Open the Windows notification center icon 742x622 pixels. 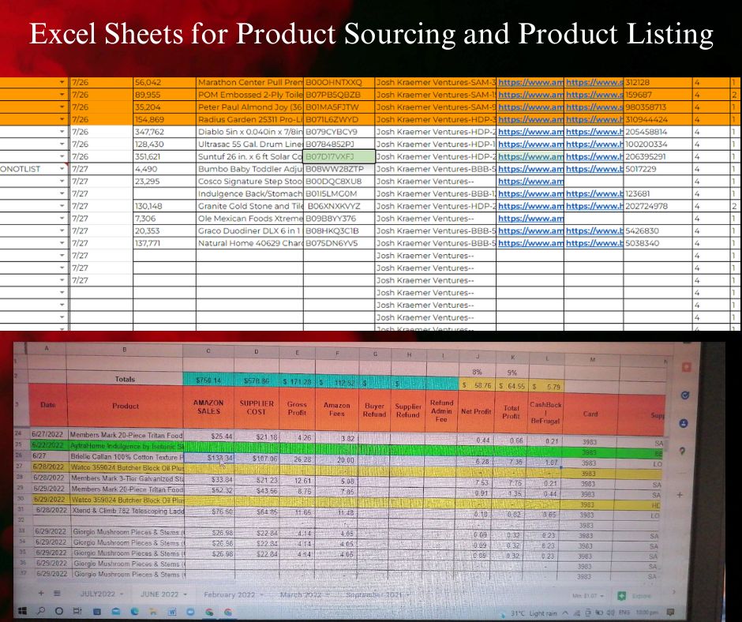[670, 613]
